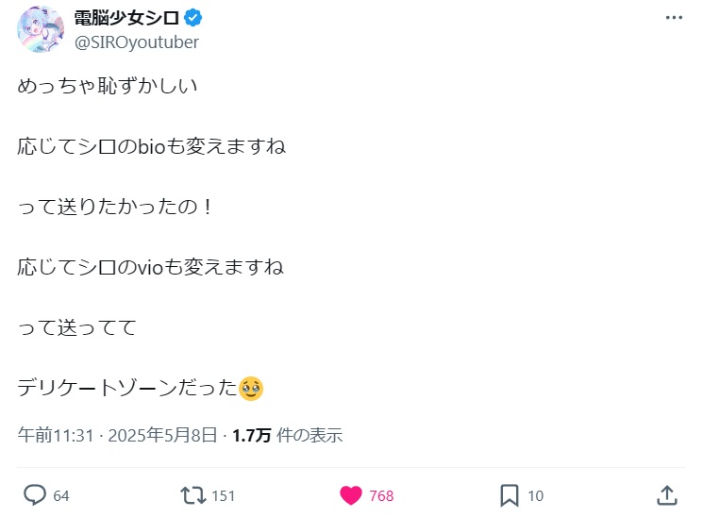Toggle the pink like heart
The image size is (703, 517).
click(351, 495)
